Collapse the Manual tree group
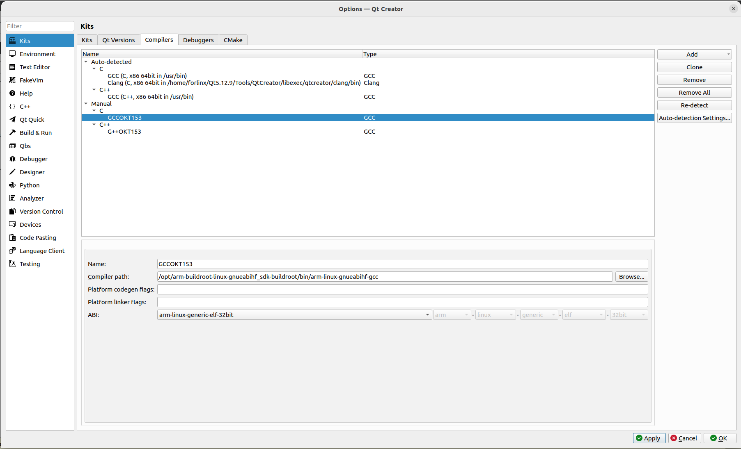The image size is (741, 449). coord(86,104)
